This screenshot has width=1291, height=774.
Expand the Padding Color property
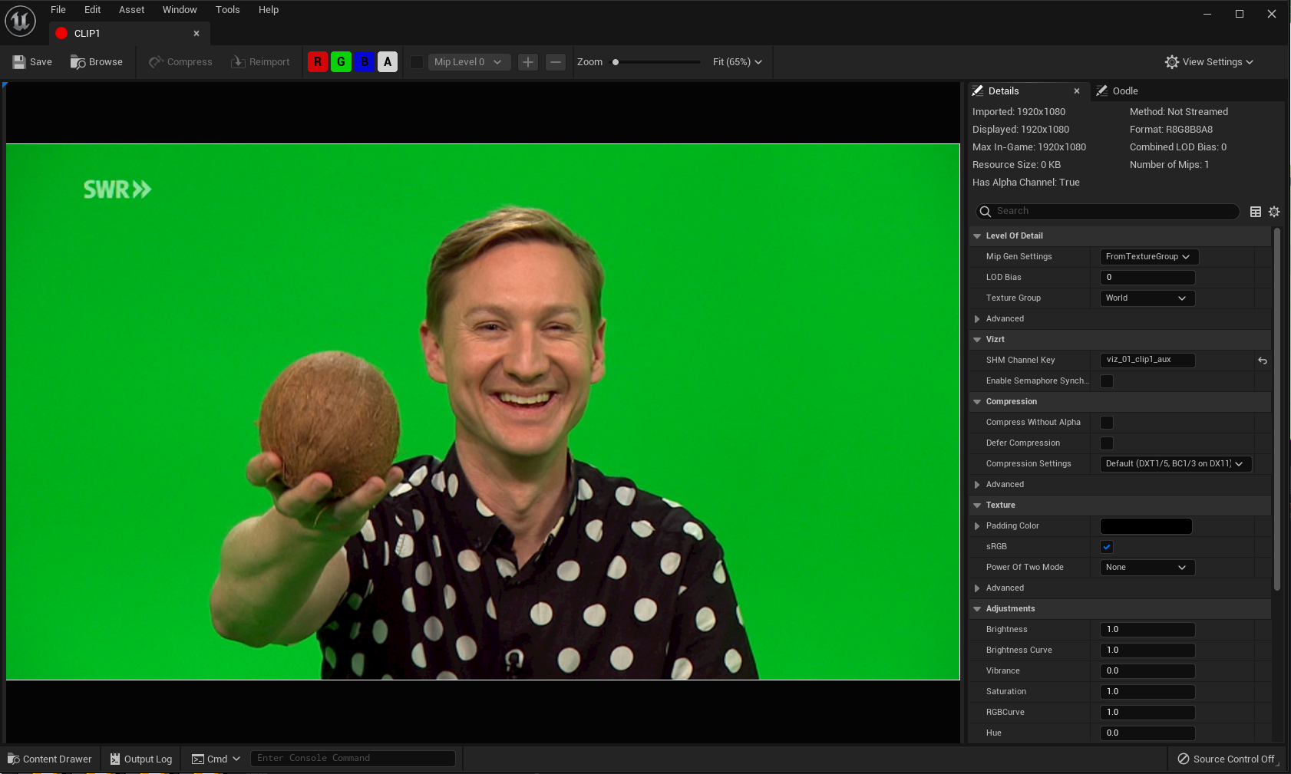point(977,526)
